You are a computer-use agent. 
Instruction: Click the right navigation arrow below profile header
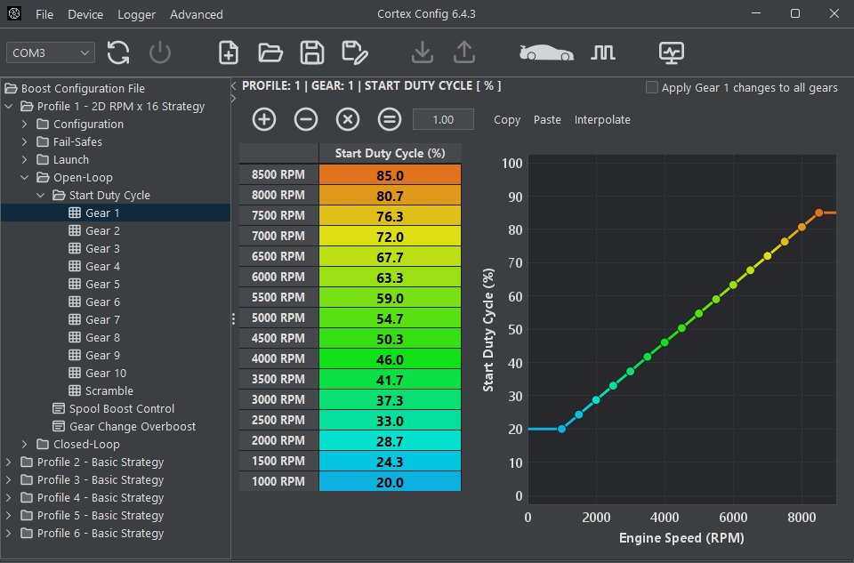[x=234, y=99]
